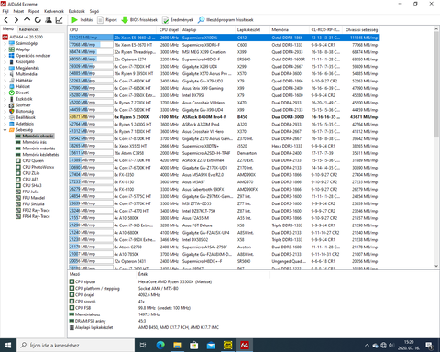Sort by the CPU órajel column header
Image resolution: width=440 pixels, height=352 pixels.
tap(169, 29)
